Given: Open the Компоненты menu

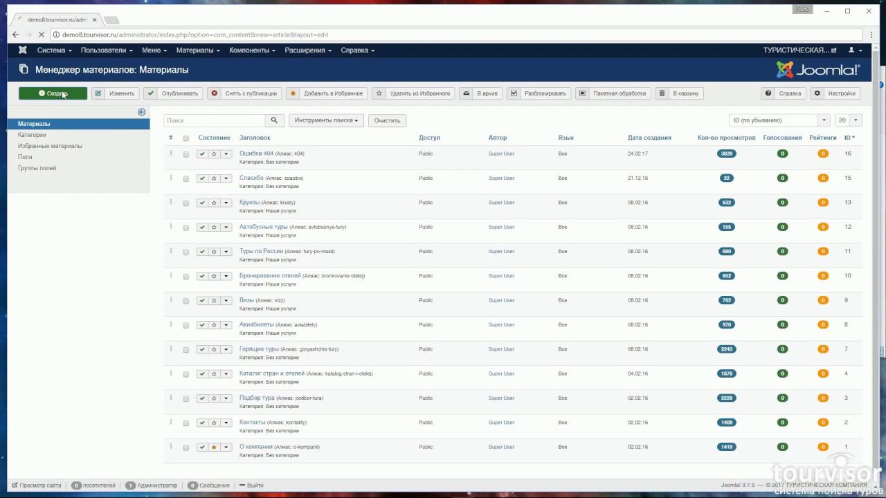Looking at the screenshot, I should click(x=252, y=50).
